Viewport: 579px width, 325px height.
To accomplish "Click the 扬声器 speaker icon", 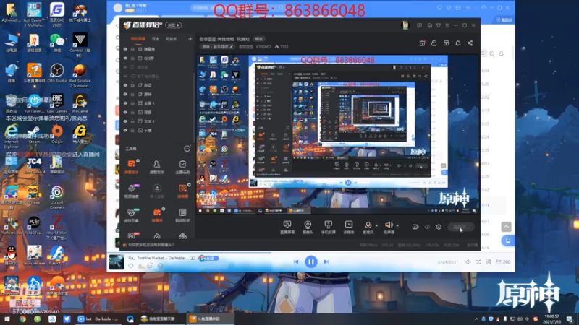I will tap(389, 225).
